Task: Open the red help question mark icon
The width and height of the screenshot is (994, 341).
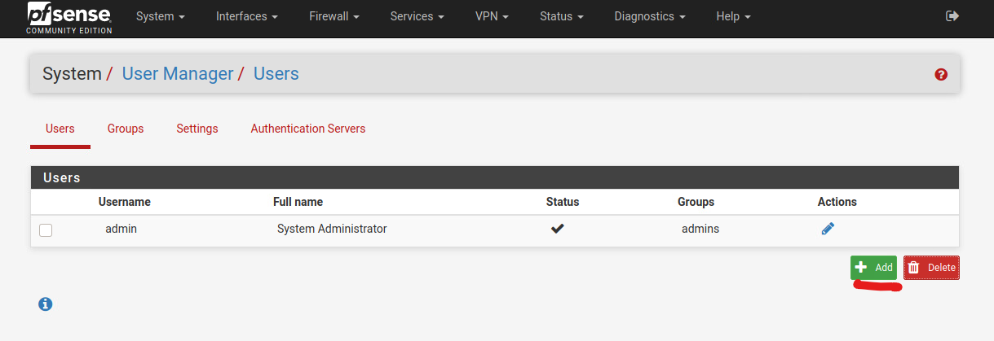Action: click(x=941, y=74)
